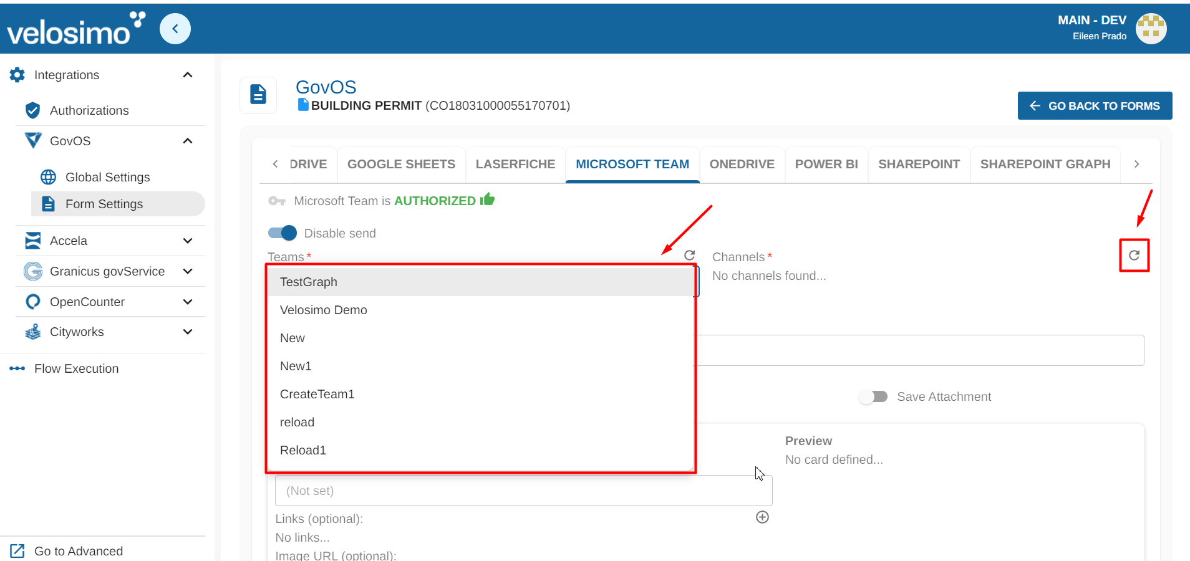The height and width of the screenshot is (561, 1190).
Task: Pick CreateTeam1 from the list
Action: click(480, 394)
